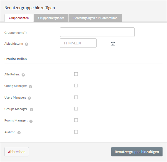The height and width of the screenshot is (162, 167).
Task: Click the dialog title Benutzergruppe hinzufügen
Action: tap(30, 8)
